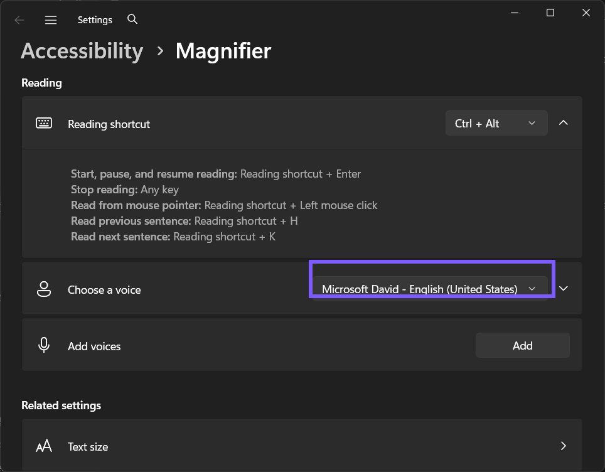605x472 pixels.
Task: Click 'Read from mouse pointer' line
Action: [224, 205]
